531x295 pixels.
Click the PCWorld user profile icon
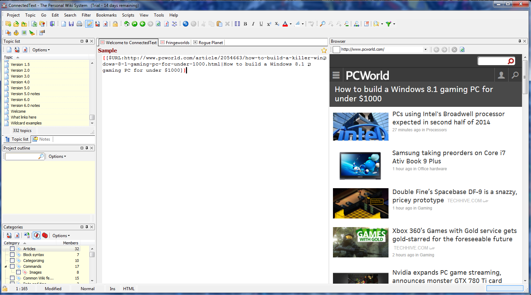tap(501, 75)
